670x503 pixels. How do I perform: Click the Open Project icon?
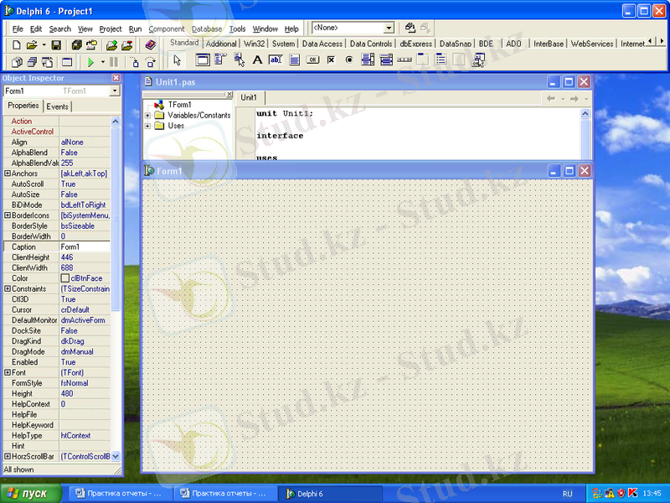[x=91, y=45]
